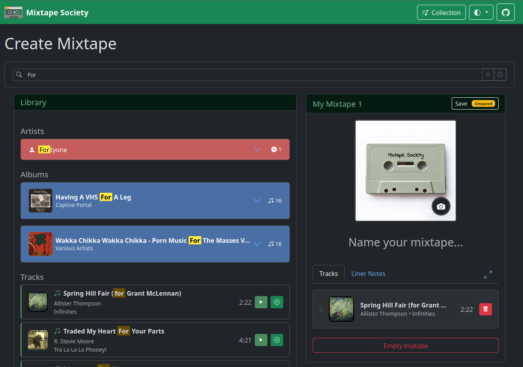Screen dimensions: 523x367
Task: Expand the Fortyone artist row
Action: click(257, 149)
